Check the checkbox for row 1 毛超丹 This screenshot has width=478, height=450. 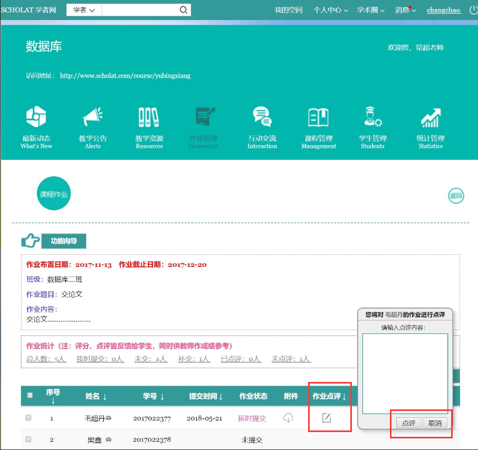[28, 418]
